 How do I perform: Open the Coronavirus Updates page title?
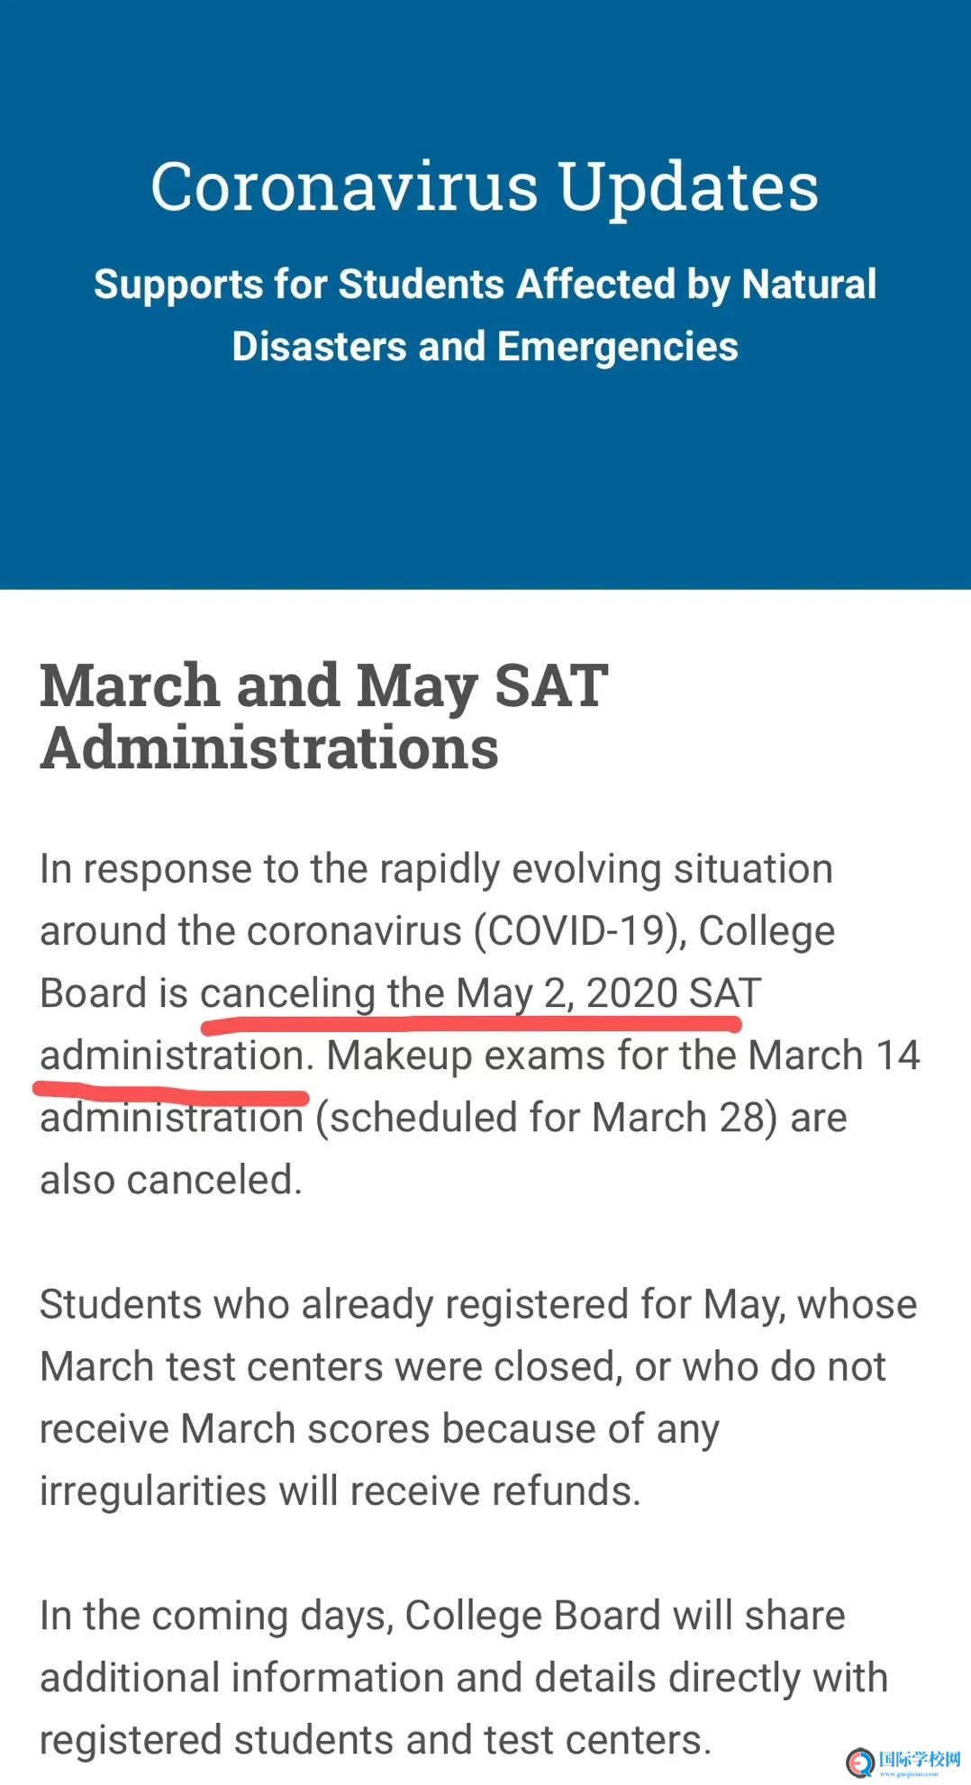(485, 186)
